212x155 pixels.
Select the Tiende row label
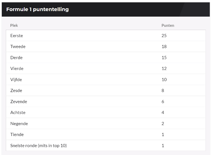click(17, 135)
